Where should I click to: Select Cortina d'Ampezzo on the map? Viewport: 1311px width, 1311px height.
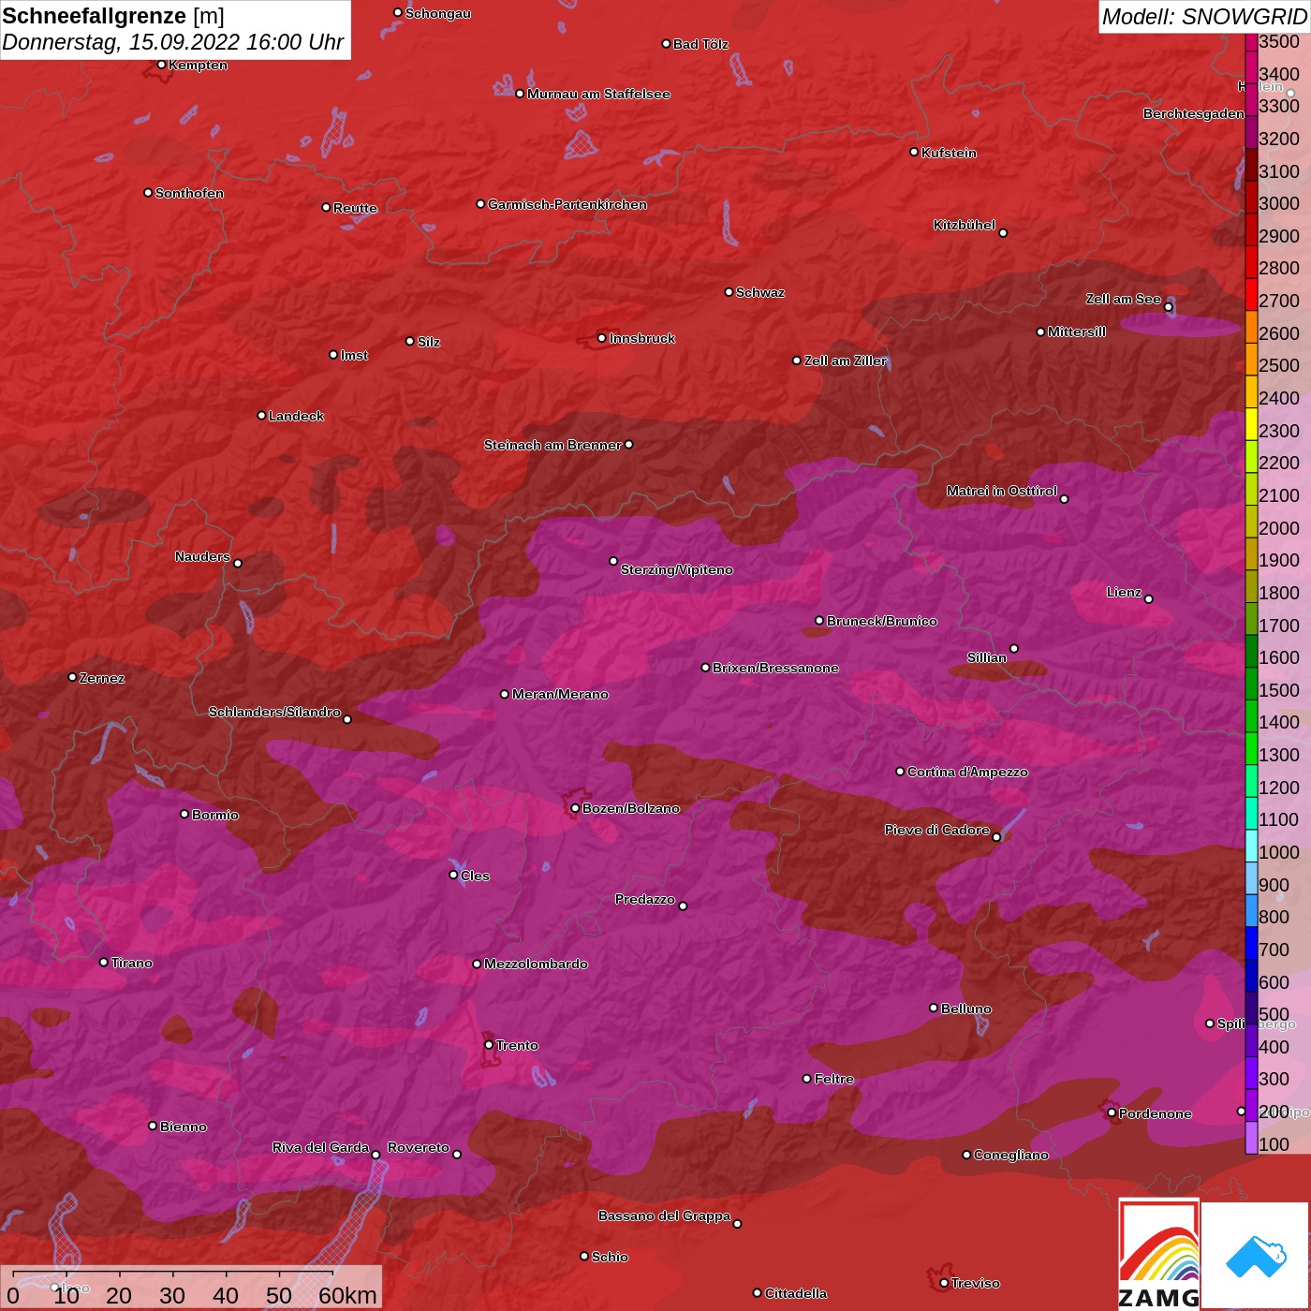[967, 772]
